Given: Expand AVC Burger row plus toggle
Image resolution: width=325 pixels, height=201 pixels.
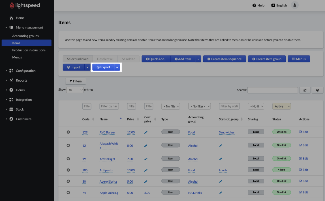Looking at the screenshot, I should click(68, 132).
